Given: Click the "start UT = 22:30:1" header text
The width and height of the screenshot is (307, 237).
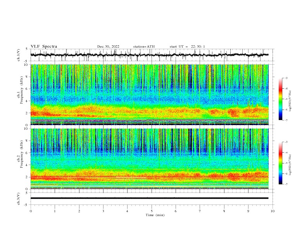Looking at the screenshot, I should click(187, 46).
